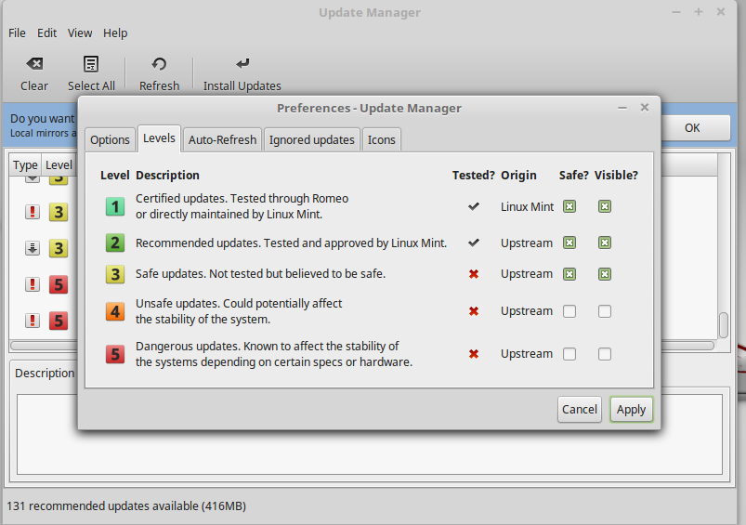Image resolution: width=746 pixels, height=525 pixels.
Task: Click the Select All toolbar icon
Action: click(91, 64)
